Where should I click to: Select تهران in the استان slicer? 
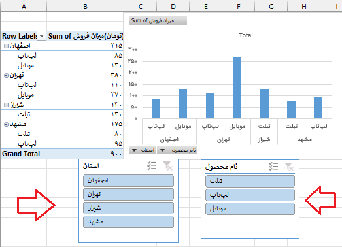coord(128,194)
